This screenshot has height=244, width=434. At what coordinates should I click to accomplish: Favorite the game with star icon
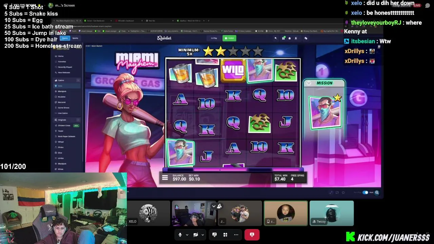343,192
